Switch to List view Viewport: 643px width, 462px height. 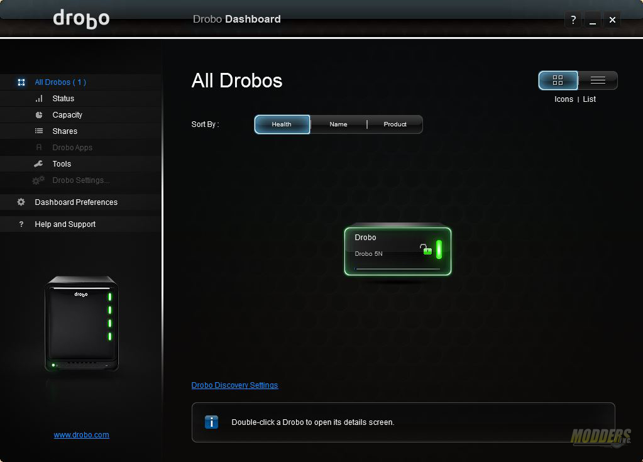(598, 80)
